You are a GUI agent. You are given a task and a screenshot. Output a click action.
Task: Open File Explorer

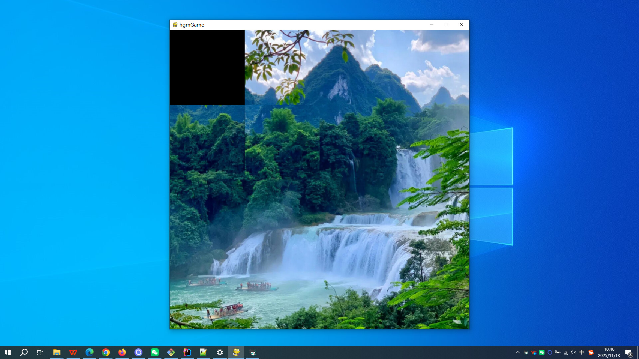click(57, 352)
